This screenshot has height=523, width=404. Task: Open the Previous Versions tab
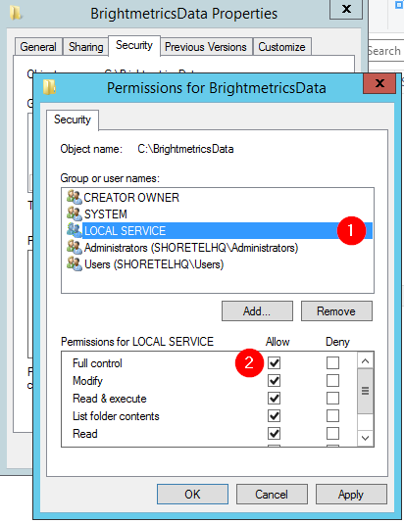click(206, 47)
